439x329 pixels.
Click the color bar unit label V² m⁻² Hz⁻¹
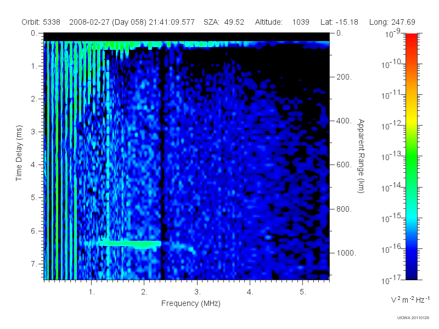pos(410,299)
